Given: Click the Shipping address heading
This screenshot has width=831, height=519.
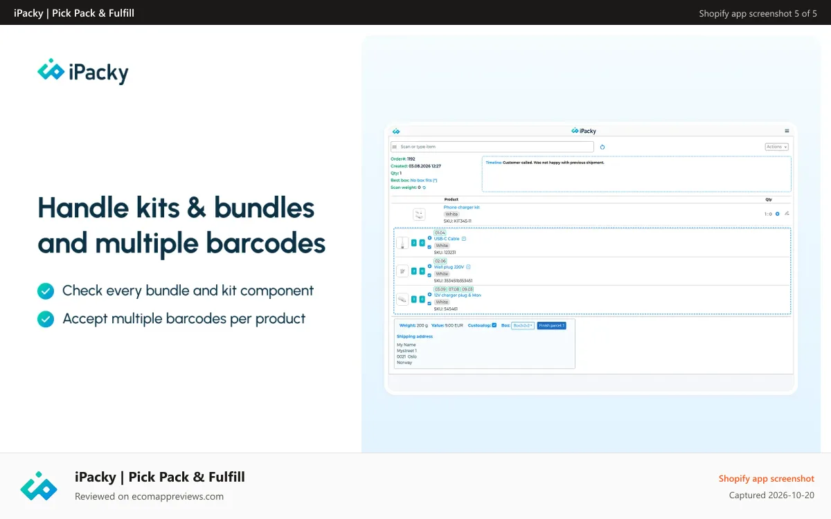Looking at the screenshot, I should coord(415,336).
